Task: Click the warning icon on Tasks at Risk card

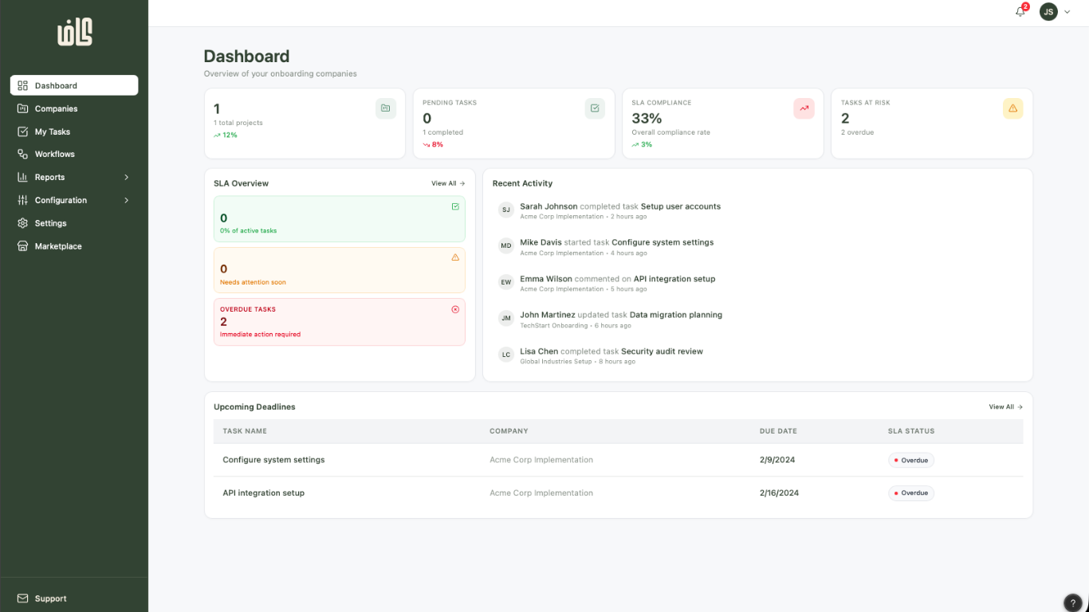Action: coord(1012,108)
